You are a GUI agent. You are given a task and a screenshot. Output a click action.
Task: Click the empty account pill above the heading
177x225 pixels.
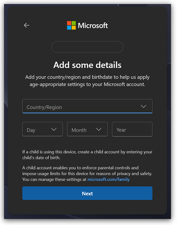87,47
